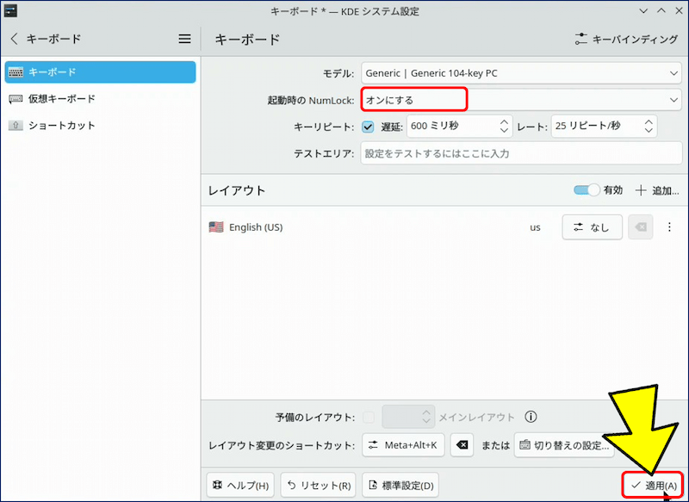Expand the 起動時の NumLock dropdown

point(520,100)
